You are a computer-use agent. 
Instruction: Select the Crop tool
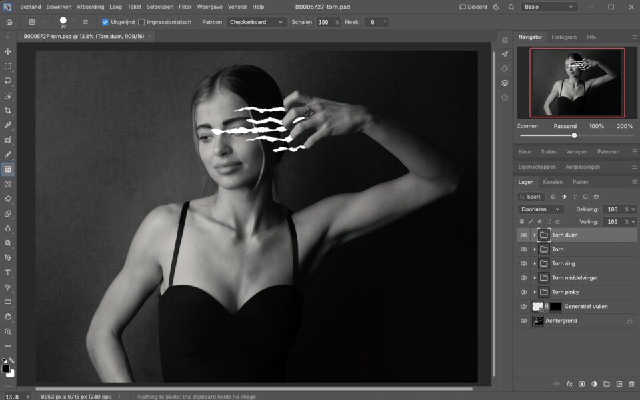click(8, 111)
